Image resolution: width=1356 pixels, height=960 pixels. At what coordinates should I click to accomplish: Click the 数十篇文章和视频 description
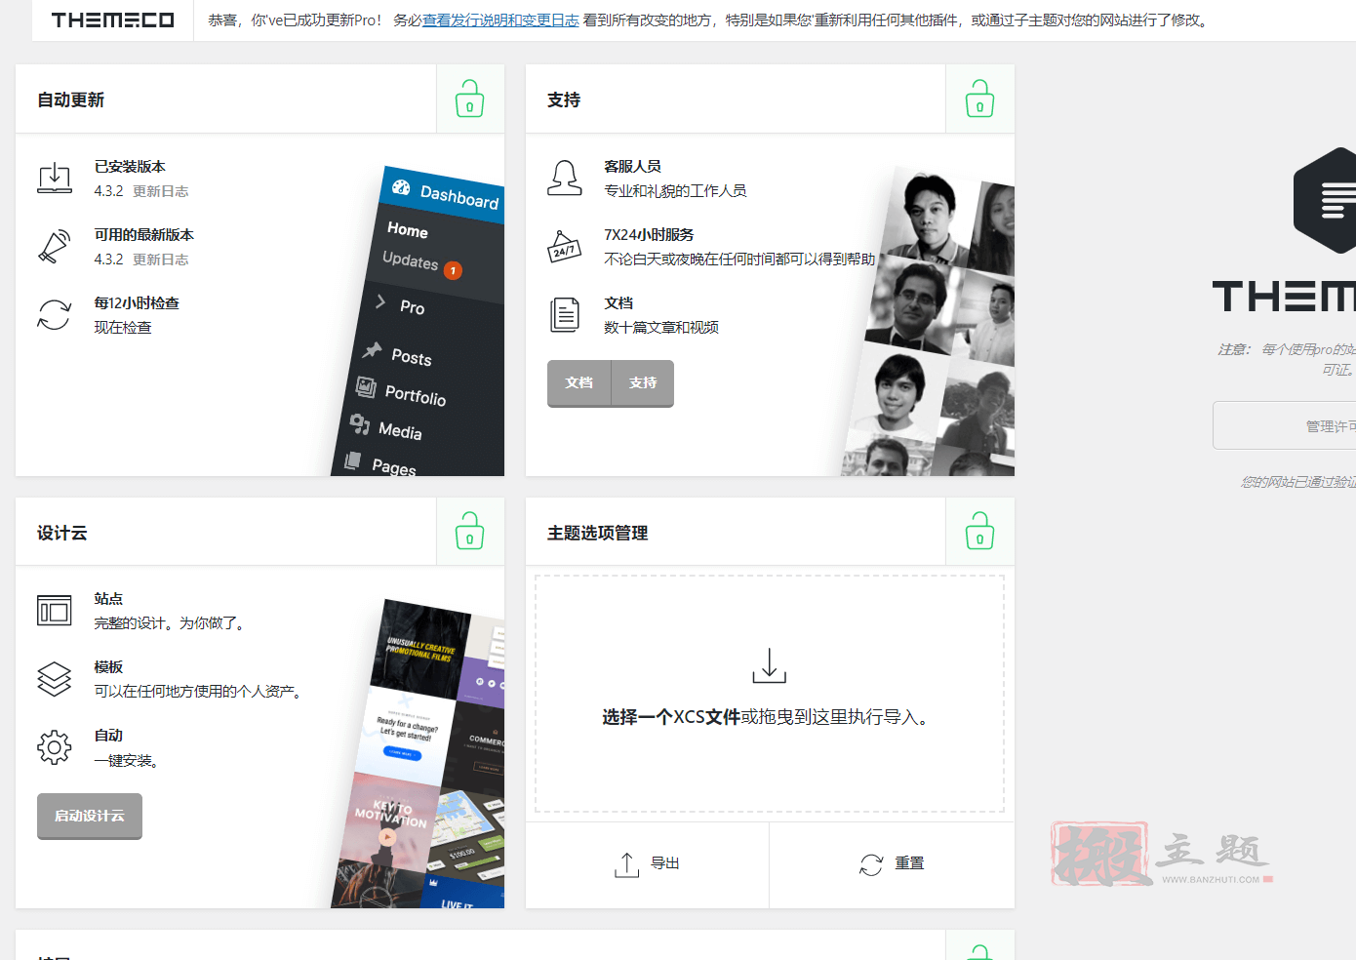coord(661,328)
